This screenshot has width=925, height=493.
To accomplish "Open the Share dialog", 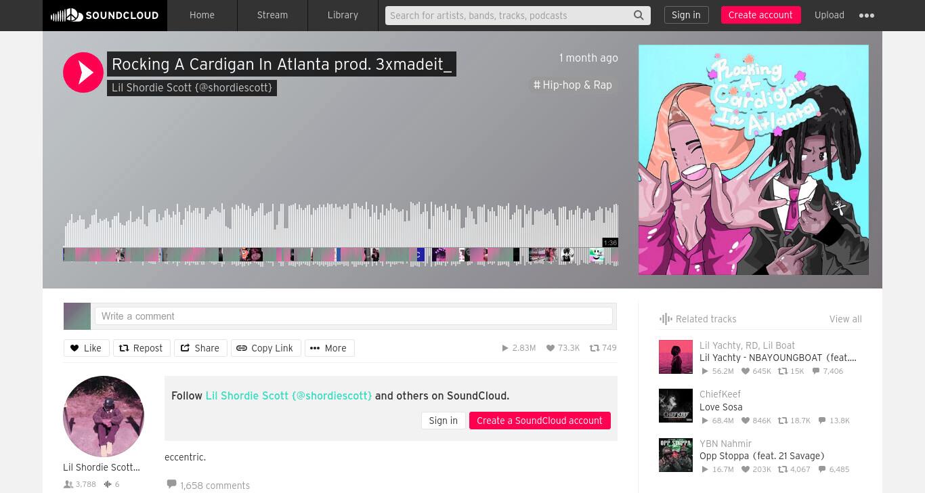I will tap(200, 348).
